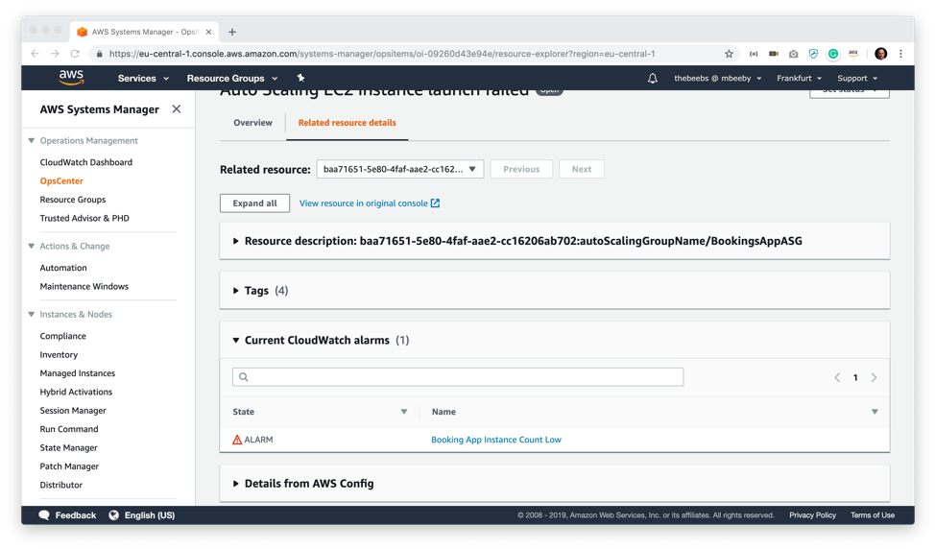
Task: Click the shield extension icon
Action: [813, 54]
